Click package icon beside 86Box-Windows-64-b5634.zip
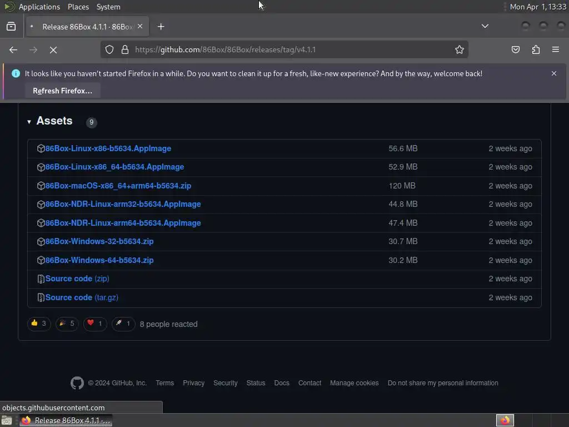Image resolution: width=569 pixels, height=427 pixels. click(41, 260)
